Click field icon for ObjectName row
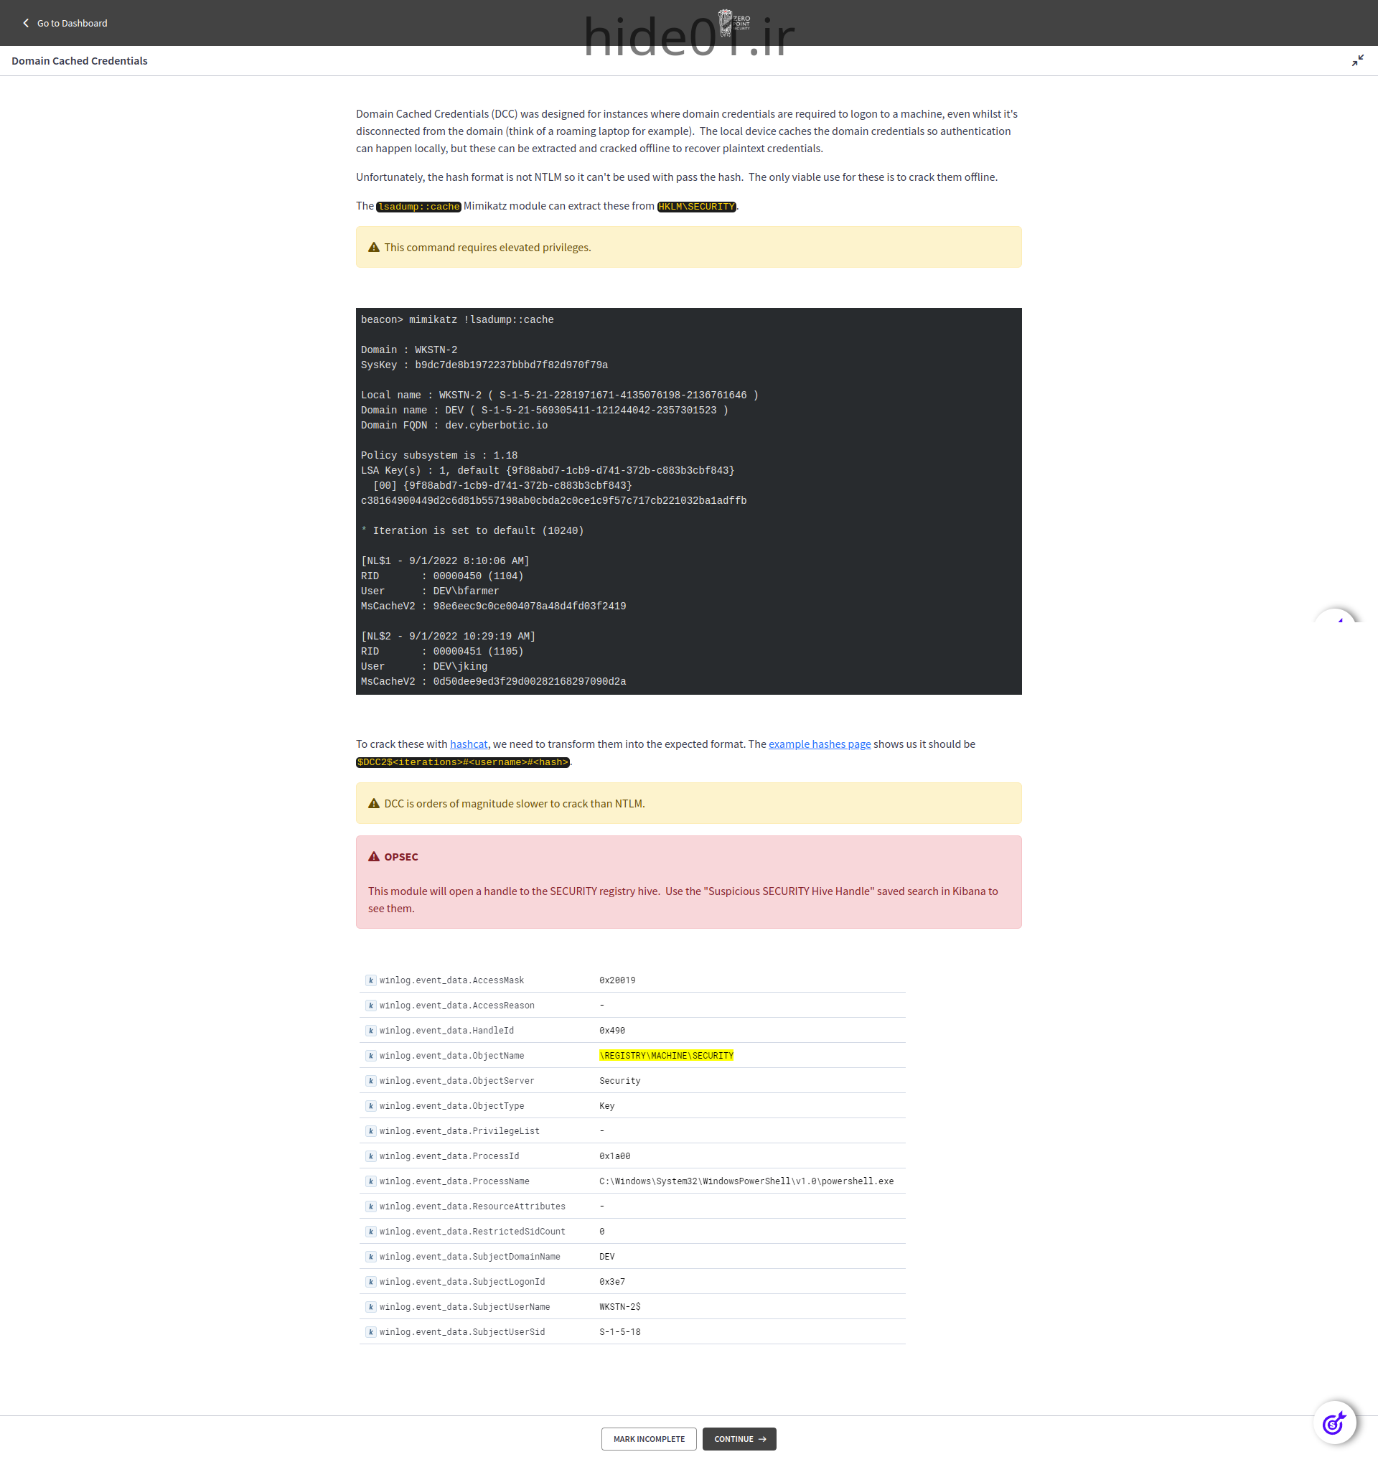Viewport: 1378px width, 1462px height. [370, 1055]
